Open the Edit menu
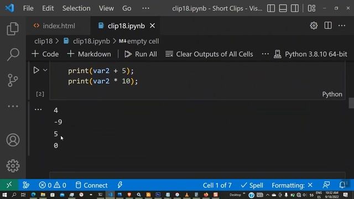The image size is (354, 199). tap(48, 8)
